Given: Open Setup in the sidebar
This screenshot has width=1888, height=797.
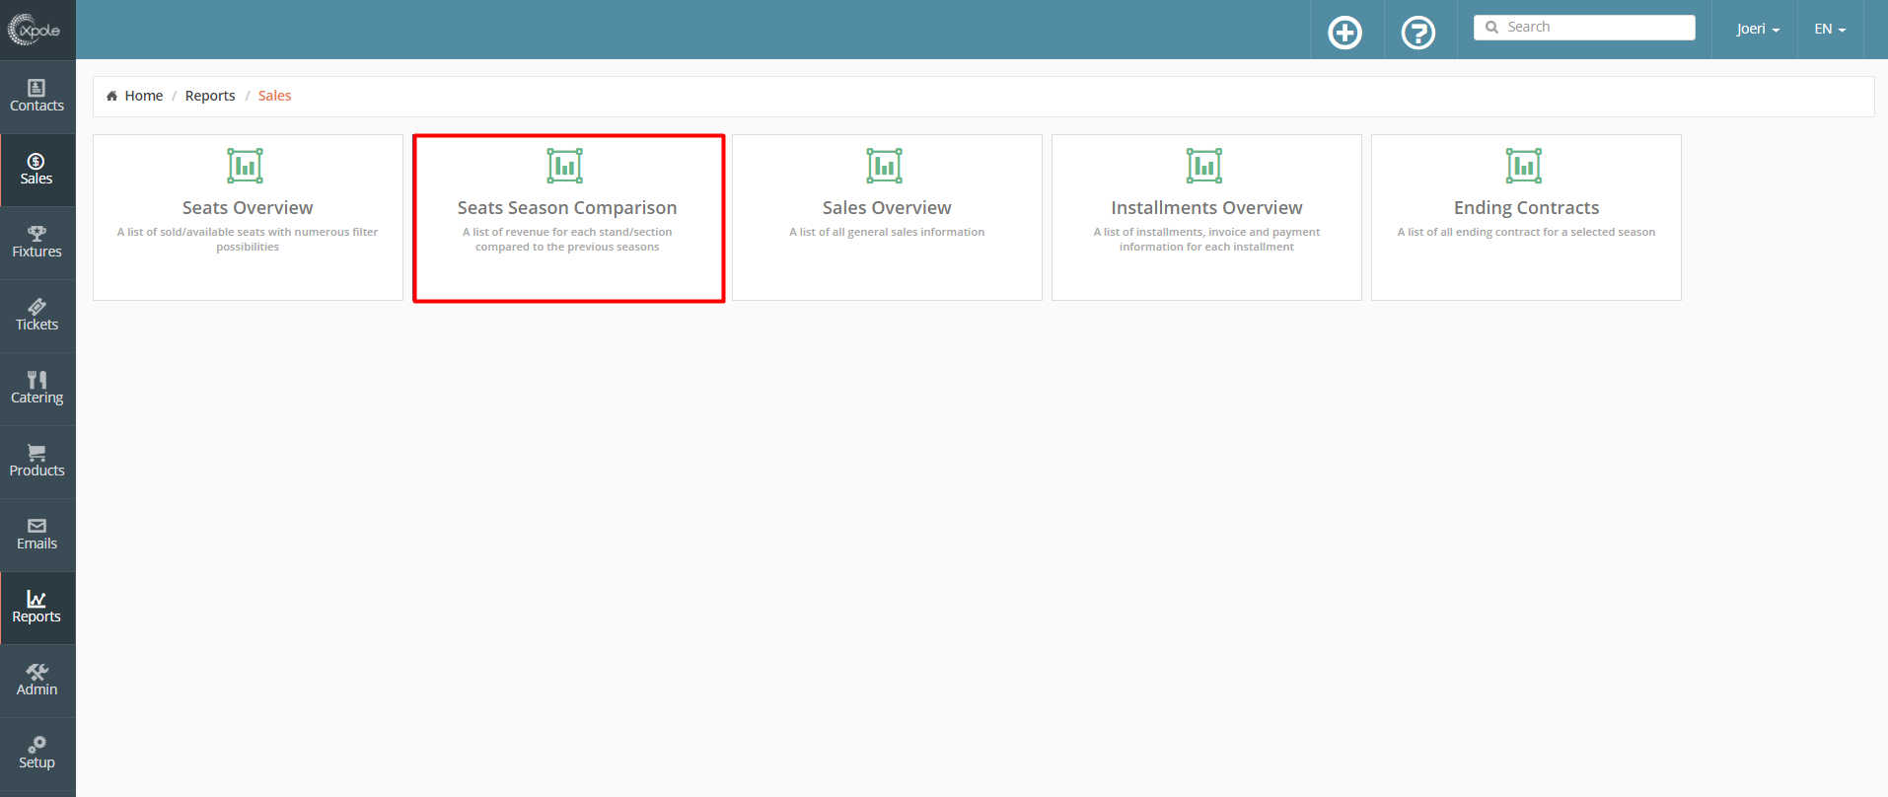Looking at the screenshot, I should pos(37,754).
